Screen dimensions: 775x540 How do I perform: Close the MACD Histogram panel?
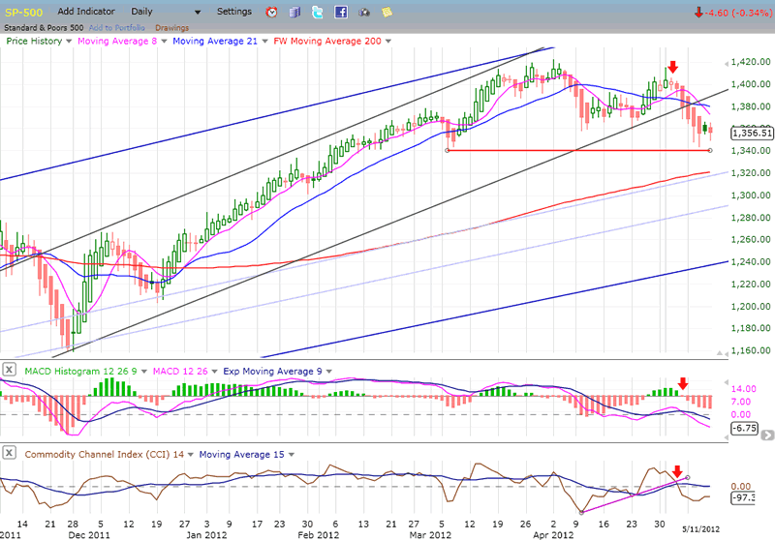click(9, 369)
